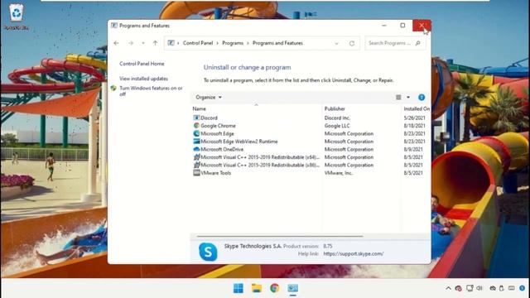Select the Microsoft OneDrive program entry
The height and width of the screenshot is (298, 530).
point(222,149)
